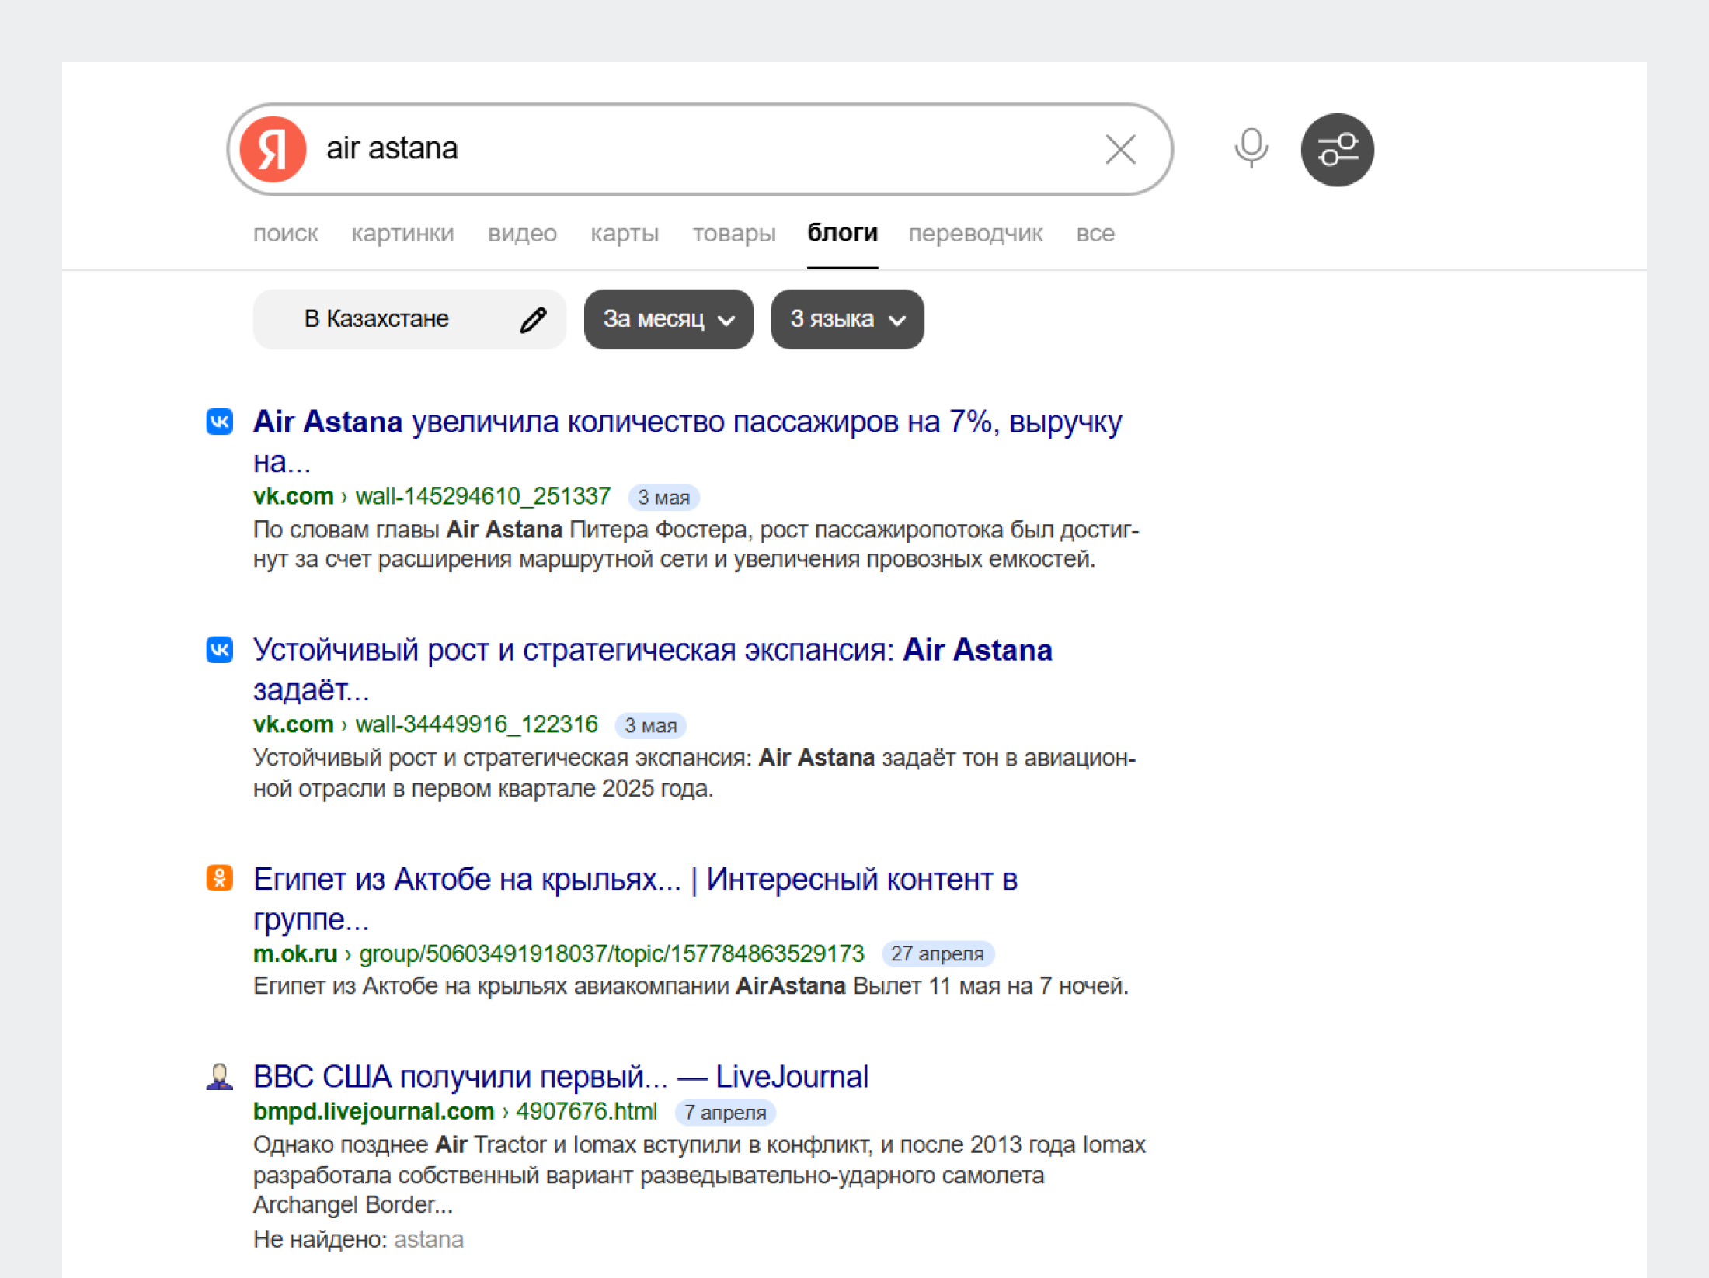This screenshot has height=1278, width=1709.
Task: Click the '3 мая' date badge of first result
Action: tap(664, 498)
